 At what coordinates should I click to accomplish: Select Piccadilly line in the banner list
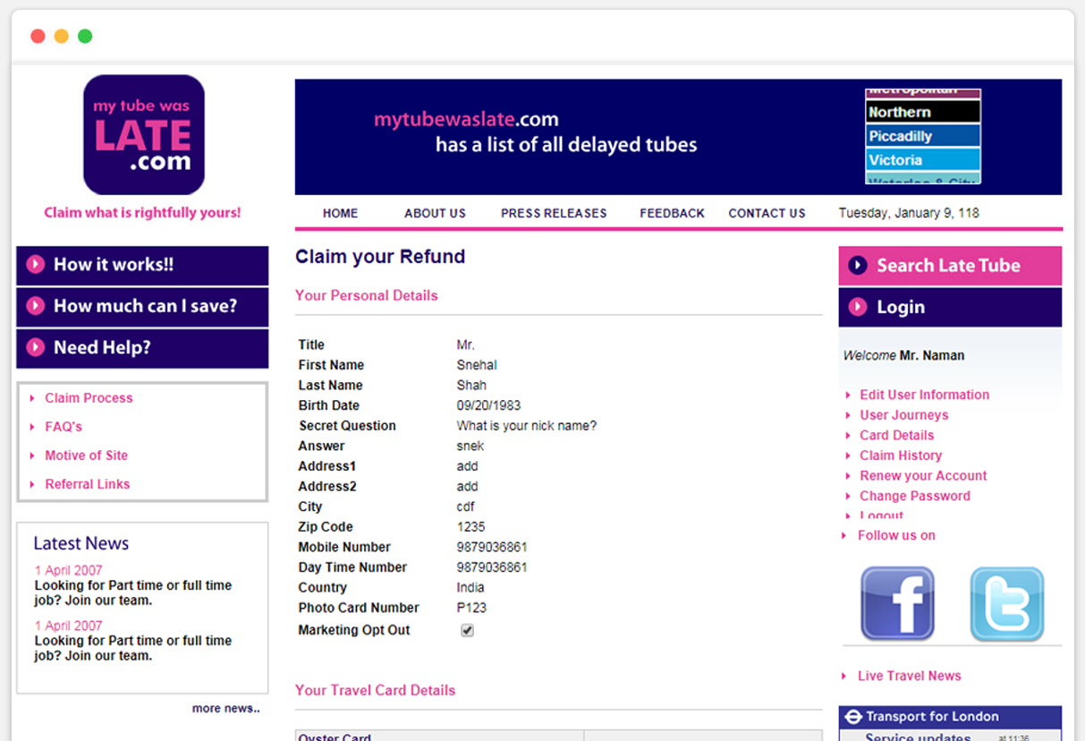pos(922,136)
